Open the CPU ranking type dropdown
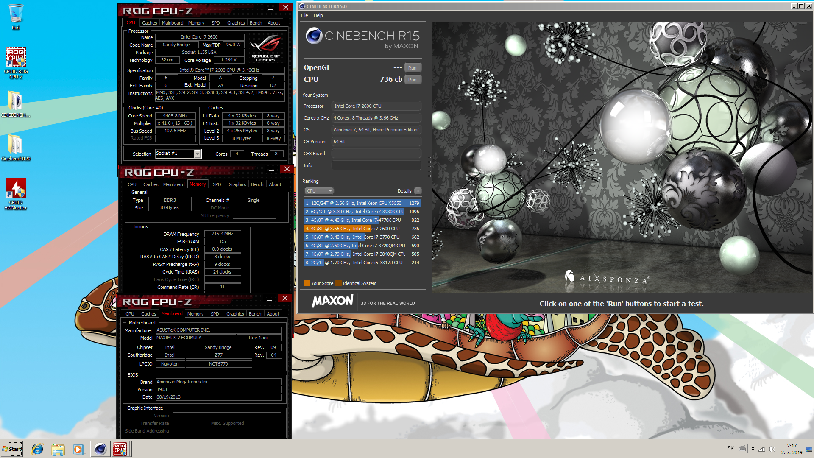Screen dimensions: 814x458 point(319,191)
